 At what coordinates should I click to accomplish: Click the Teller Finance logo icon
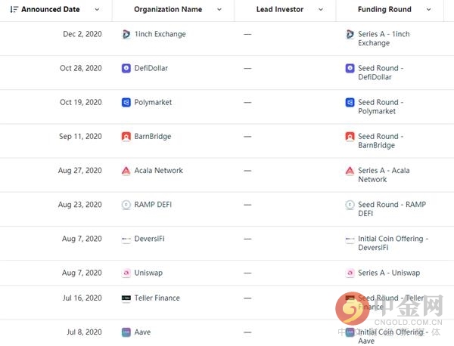pyautogui.click(x=126, y=298)
